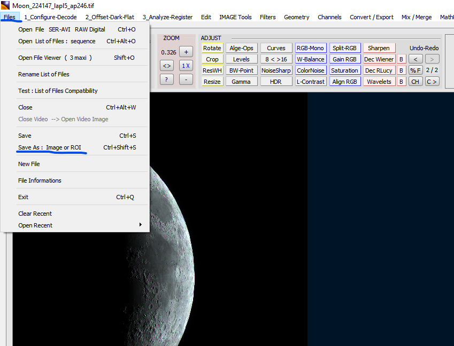Click the CH button
This screenshot has height=346, width=454.
pyautogui.click(x=415, y=82)
